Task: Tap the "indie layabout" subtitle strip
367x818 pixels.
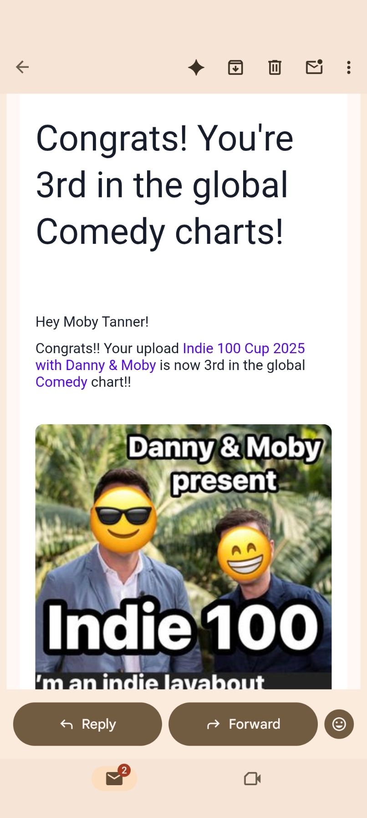Action: pyautogui.click(x=150, y=682)
